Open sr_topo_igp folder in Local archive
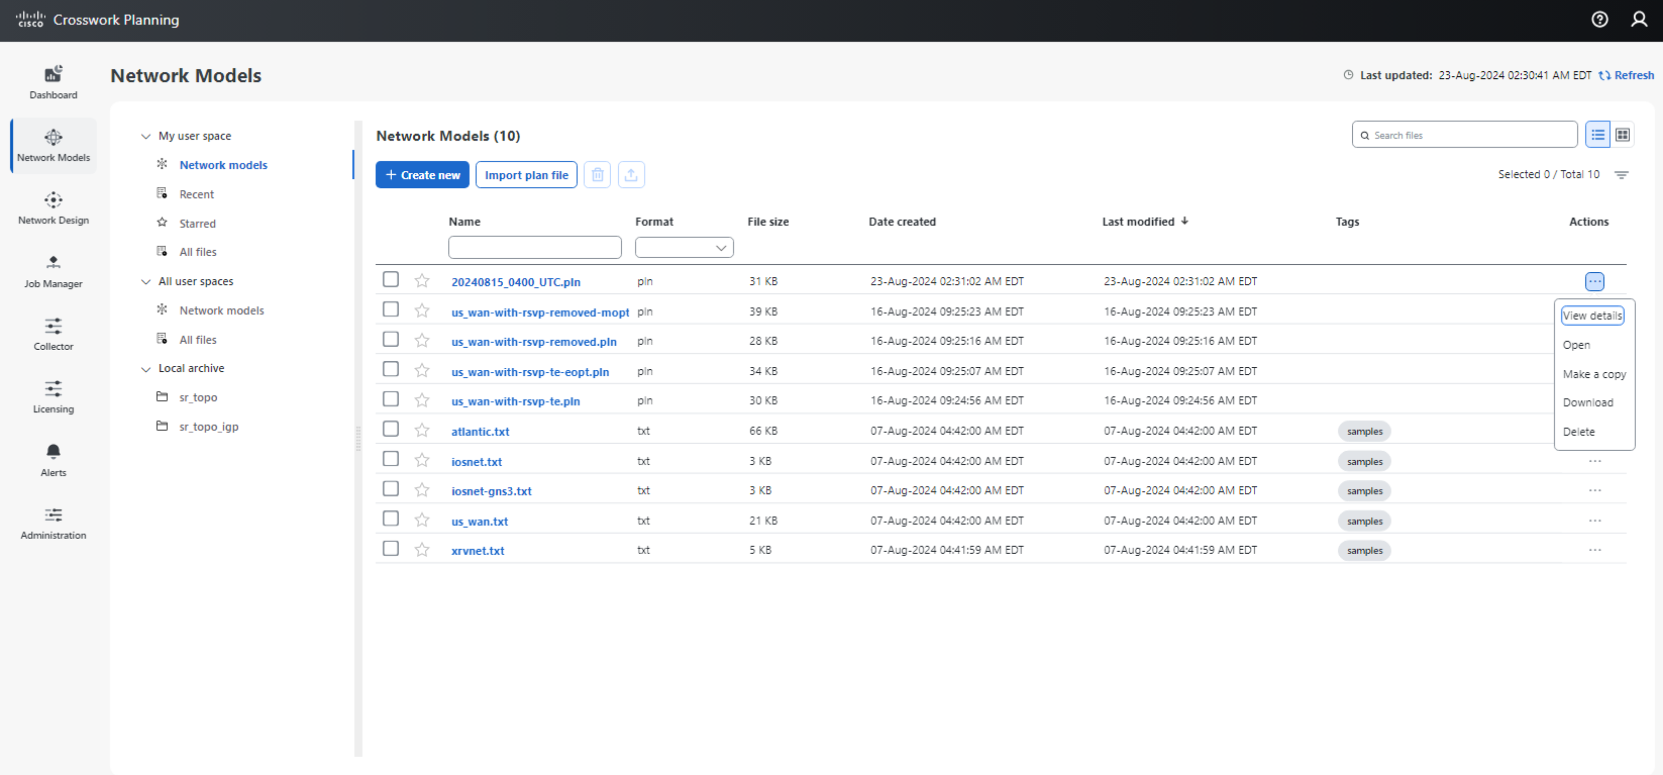The height and width of the screenshot is (775, 1663). coord(209,426)
